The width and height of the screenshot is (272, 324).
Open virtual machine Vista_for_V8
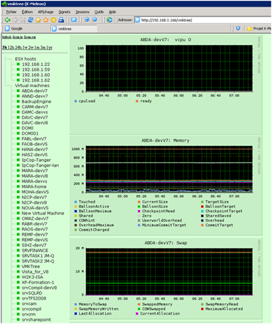point(35,272)
